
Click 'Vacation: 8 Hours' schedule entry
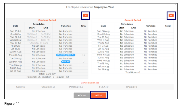(x=38, y=43)
